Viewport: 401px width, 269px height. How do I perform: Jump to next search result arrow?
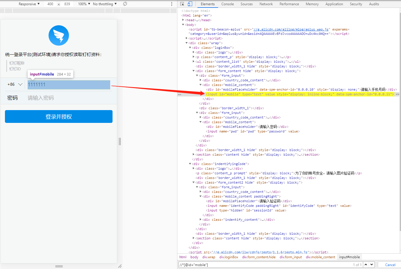tap(372, 265)
